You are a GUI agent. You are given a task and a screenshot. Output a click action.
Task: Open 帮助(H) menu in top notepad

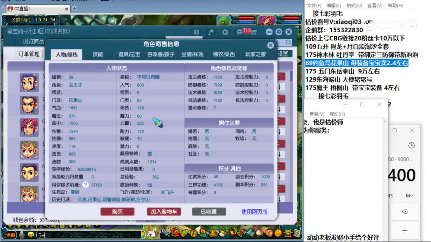tap(395, 5)
